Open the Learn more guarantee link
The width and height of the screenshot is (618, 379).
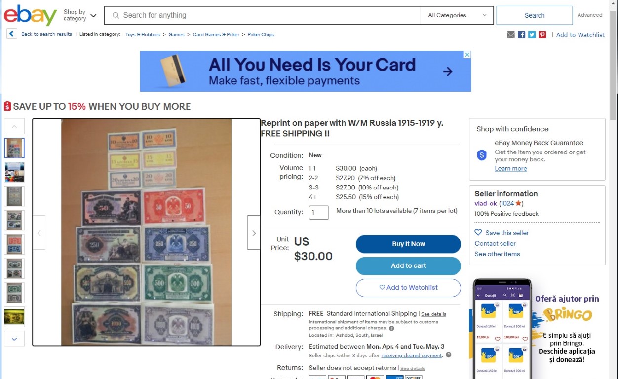click(511, 169)
